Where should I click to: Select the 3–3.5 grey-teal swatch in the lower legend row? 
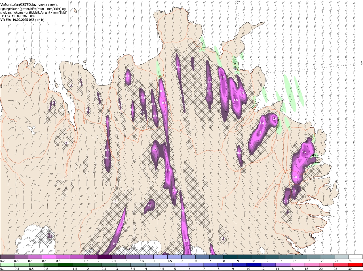click(x=123, y=265)
